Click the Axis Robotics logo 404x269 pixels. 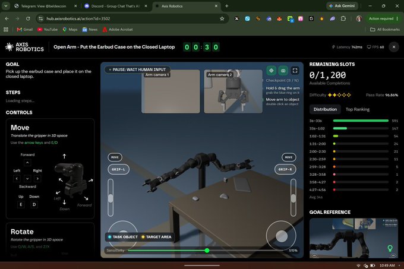(24, 47)
